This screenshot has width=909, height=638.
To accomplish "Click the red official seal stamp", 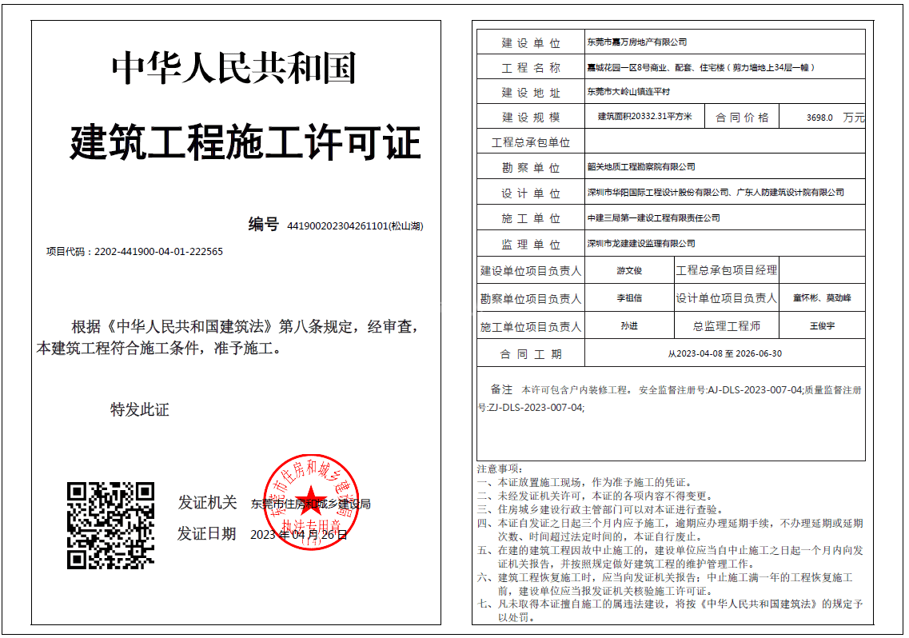I will tap(311, 502).
